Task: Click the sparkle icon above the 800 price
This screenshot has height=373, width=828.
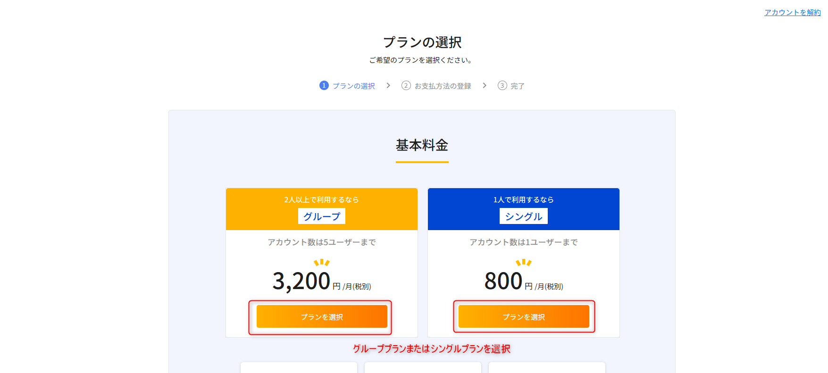Action: click(x=523, y=262)
